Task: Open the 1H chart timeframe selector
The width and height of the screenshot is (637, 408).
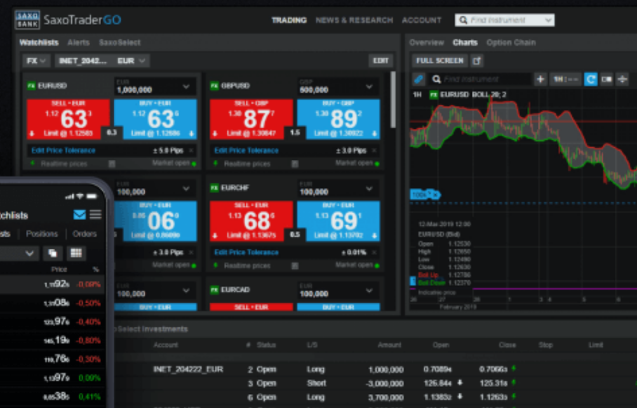Action: pyautogui.click(x=565, y=79)
